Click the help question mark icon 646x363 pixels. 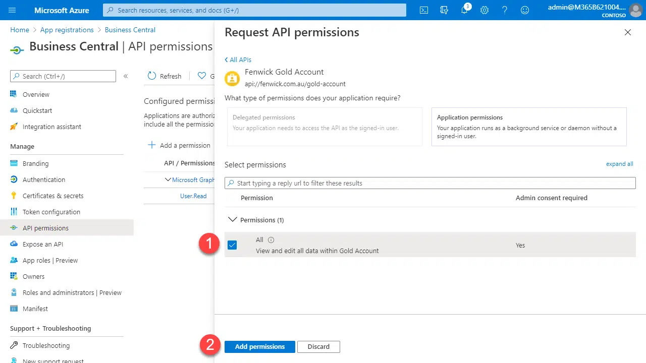point(505,10)
